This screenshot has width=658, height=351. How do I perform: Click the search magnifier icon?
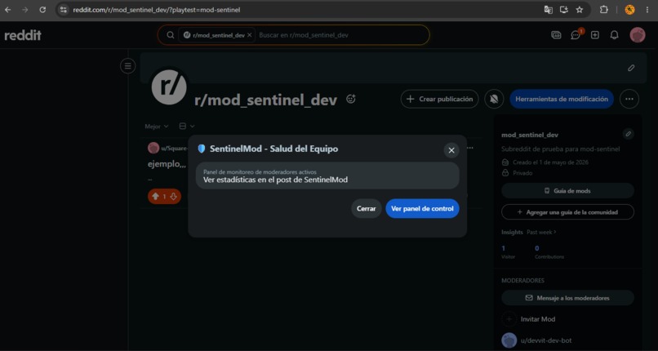(171, 35)
